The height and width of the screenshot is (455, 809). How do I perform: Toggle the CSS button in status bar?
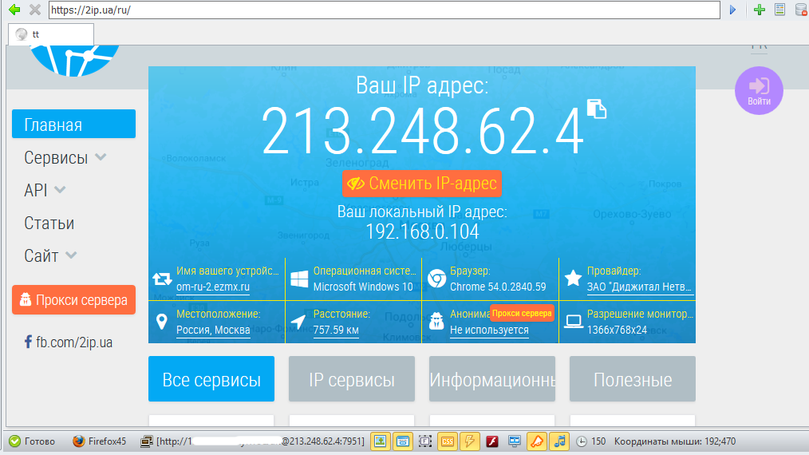tap(448, 441)
